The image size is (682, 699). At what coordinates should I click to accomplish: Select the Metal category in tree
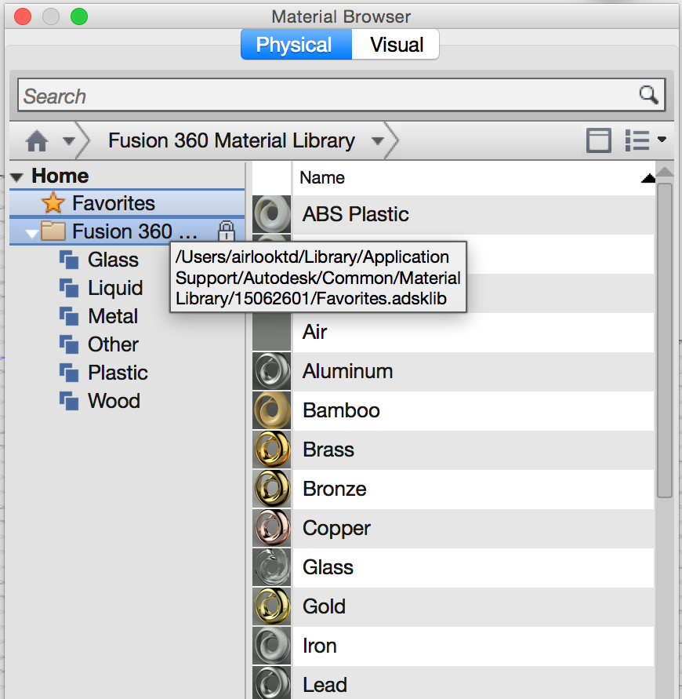[x=113, y=316]
